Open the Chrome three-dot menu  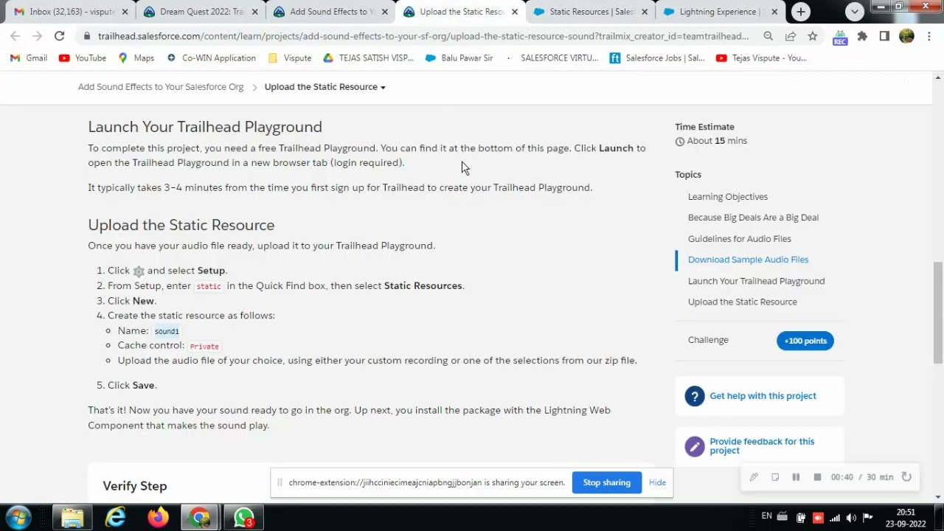pyautogui.click(x=929, y=36)
